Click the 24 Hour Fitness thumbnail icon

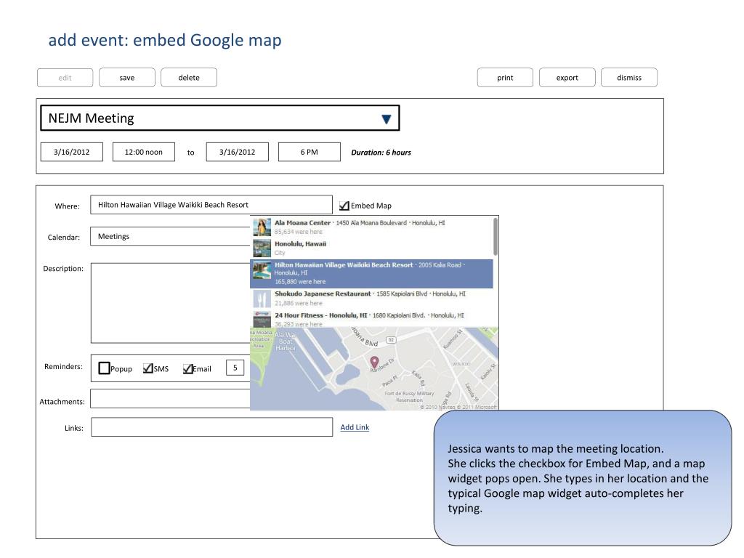(x=262, y=320)
